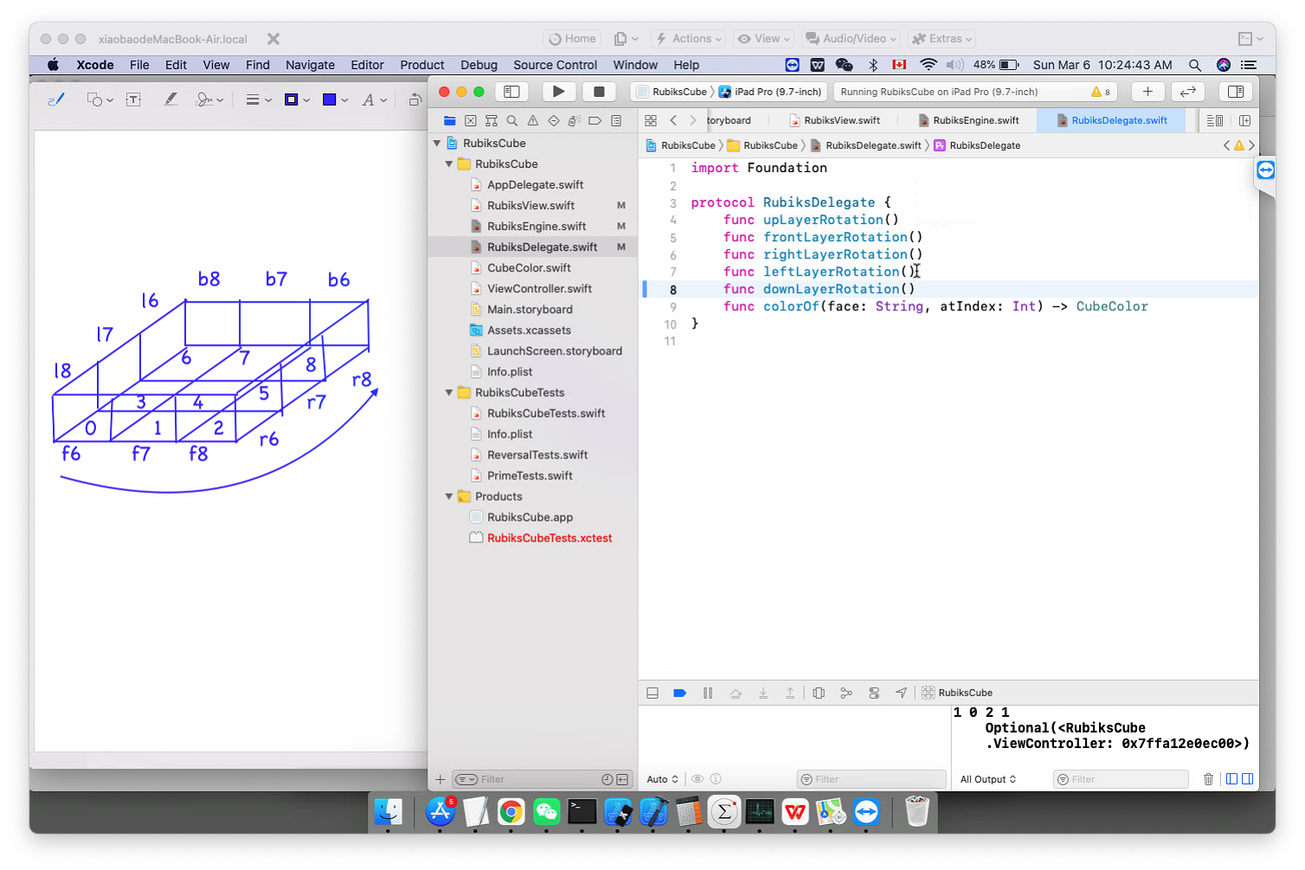Select the Text tool in Preview markup
Image resolution: width=1305 pixels, height=870 pixels.
[x=133, y=100]
